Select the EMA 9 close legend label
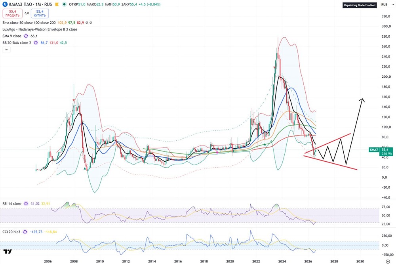The width and height of the screenshot is (396, 264). click(12, 36)
